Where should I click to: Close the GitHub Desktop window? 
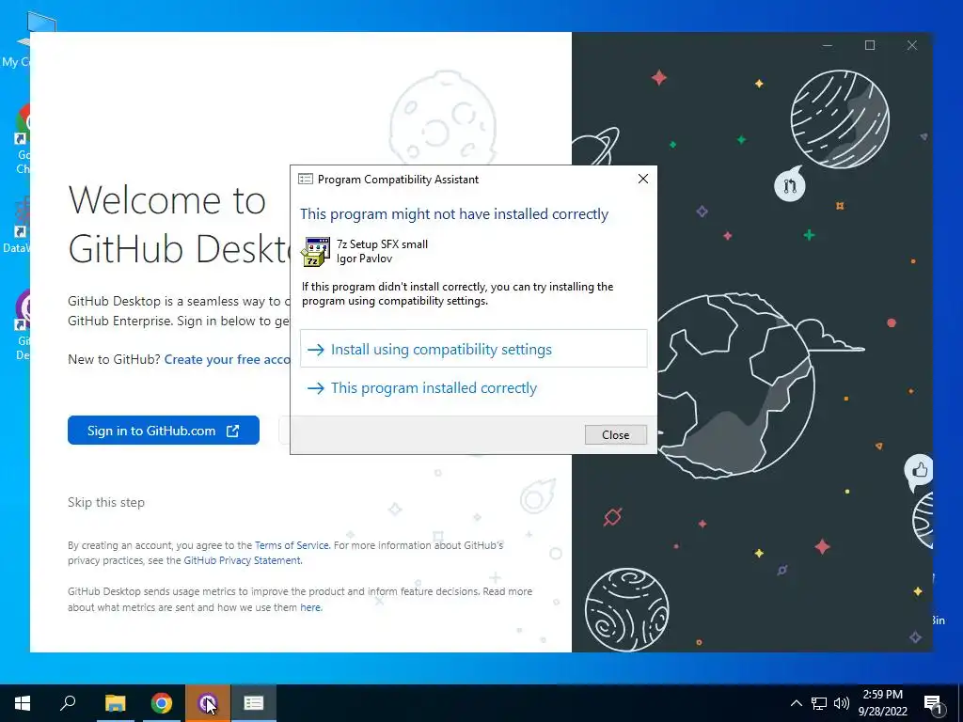pos(912,45)
